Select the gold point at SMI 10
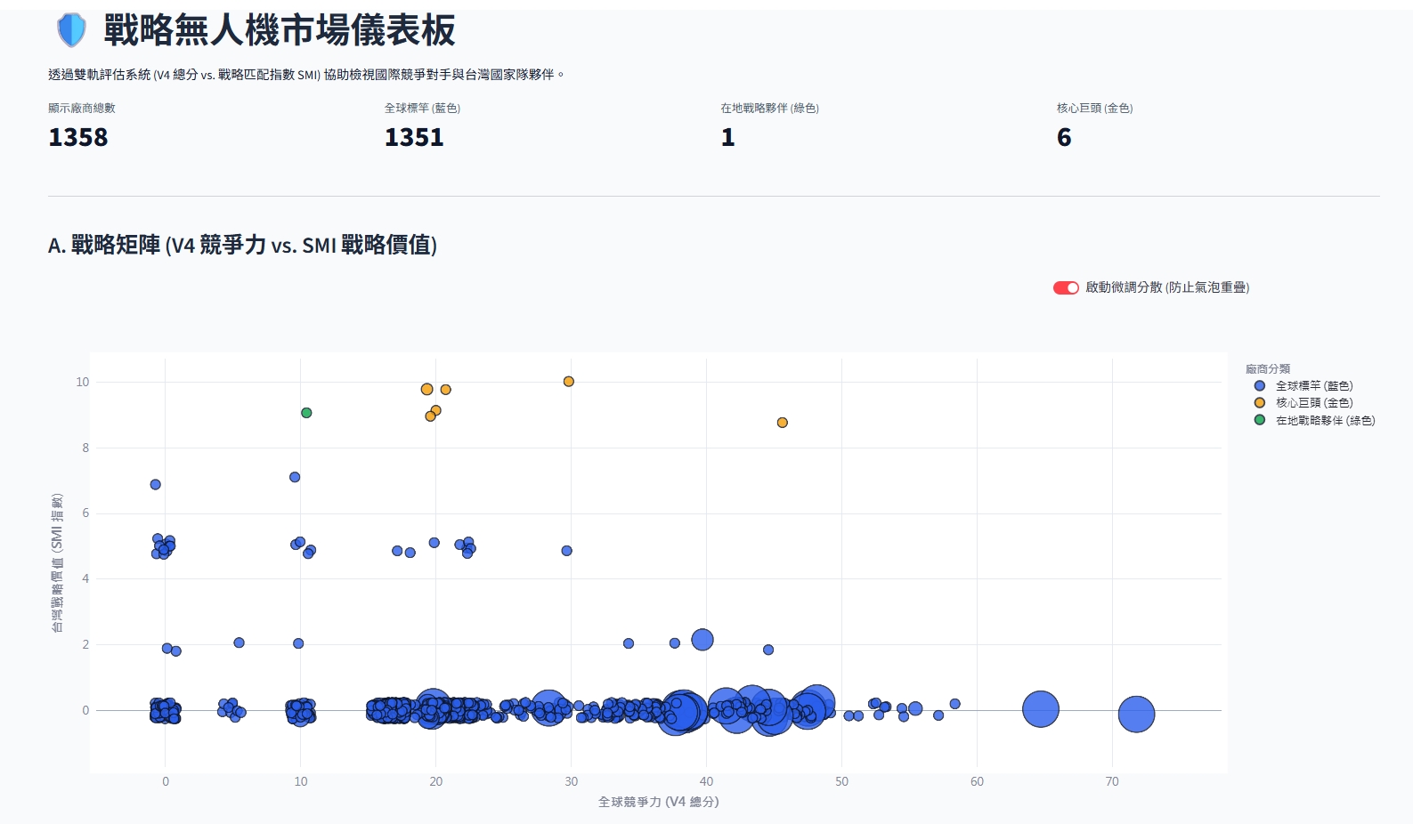The height and width of the screenshot is (824, 1413). [x=569, y=382]
